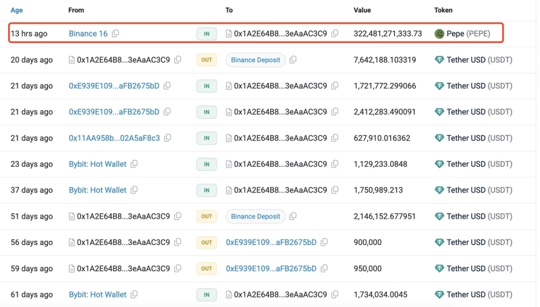This screenshot has width=540, height=307.
Task: Copy recipient address in the Pepe transfer row
Action: 335,34
